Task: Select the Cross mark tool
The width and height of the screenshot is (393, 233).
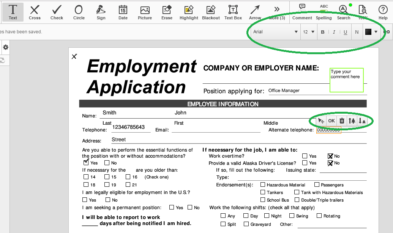Action: coord(35,12)
